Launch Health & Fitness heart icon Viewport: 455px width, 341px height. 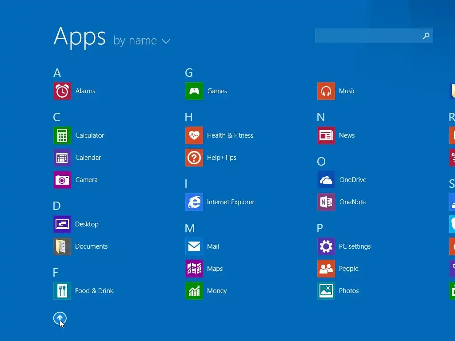tap(194, 135)
